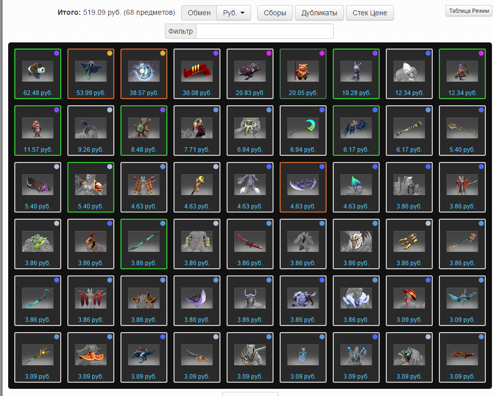Show duplicates with the Дубликаты button
This screenshot has height=396, width=494.
coord(319,13)
